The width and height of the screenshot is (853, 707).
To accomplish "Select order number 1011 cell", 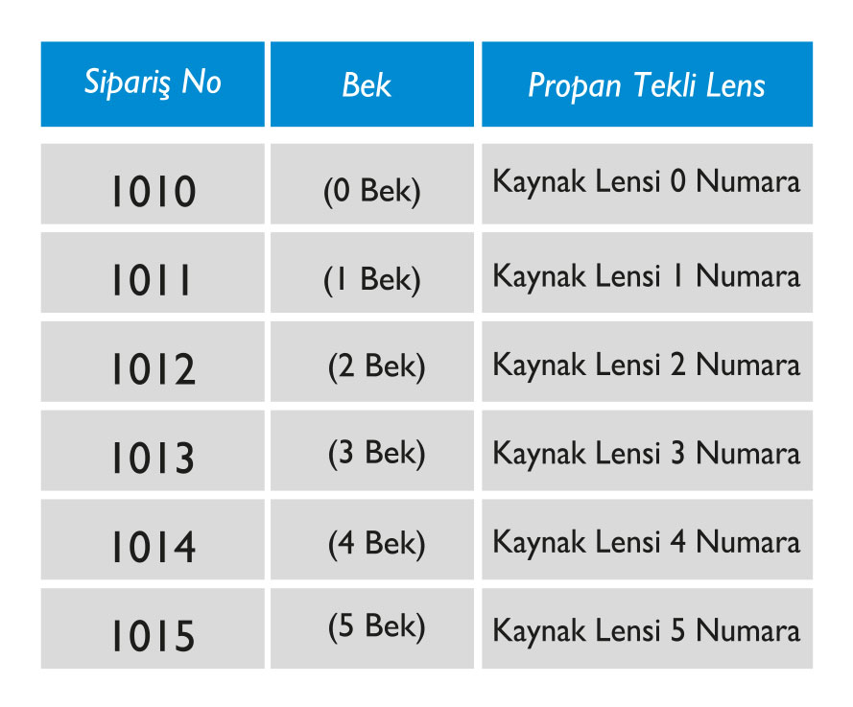I will 153,279.
